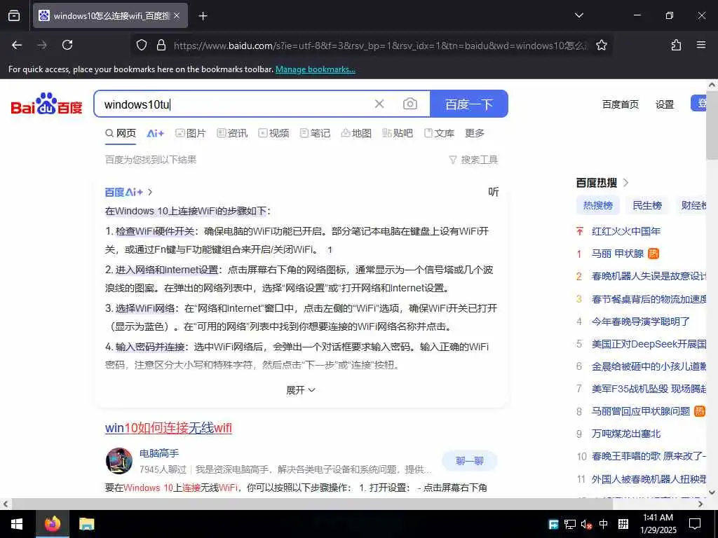718x538 pixels.
Task: Reload the current page
Action: pos(67,45)
